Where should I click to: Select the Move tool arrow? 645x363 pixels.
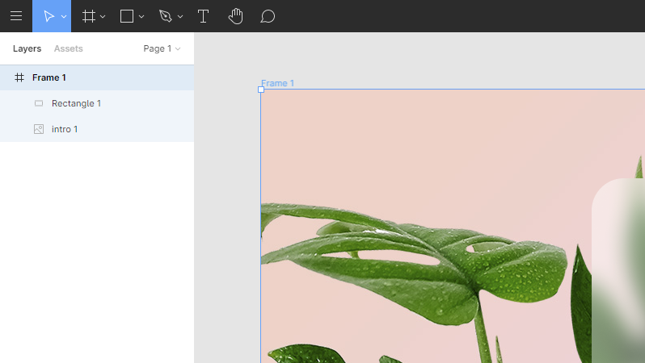point(48,16)
